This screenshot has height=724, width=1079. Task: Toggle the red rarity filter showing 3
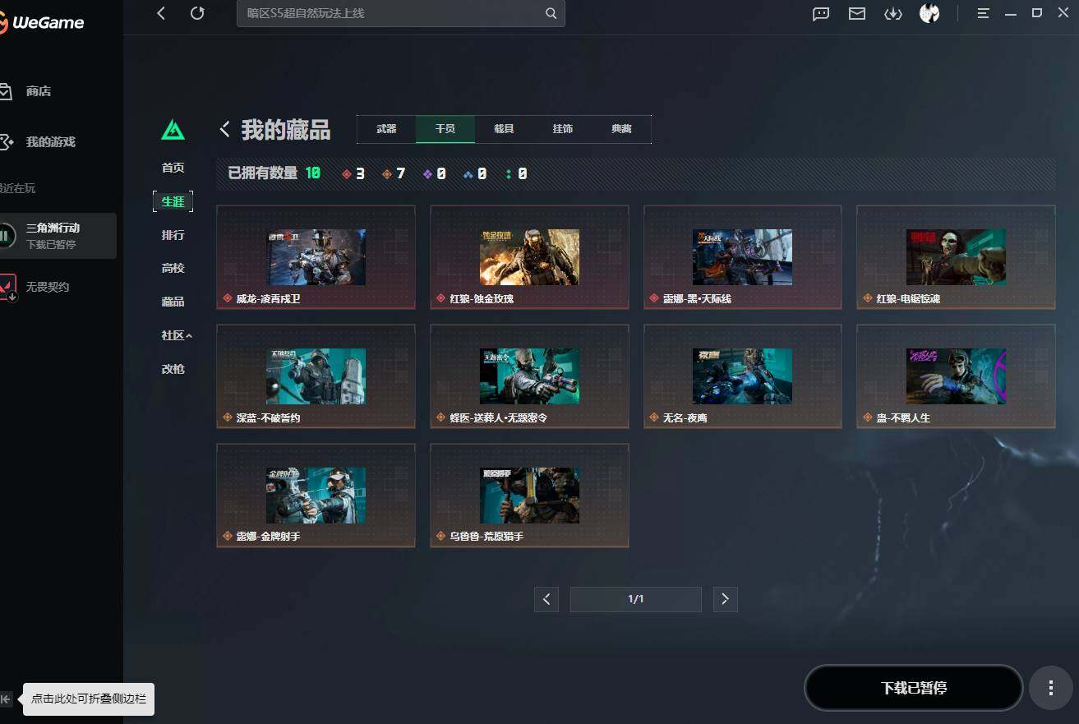pos(353,173)
